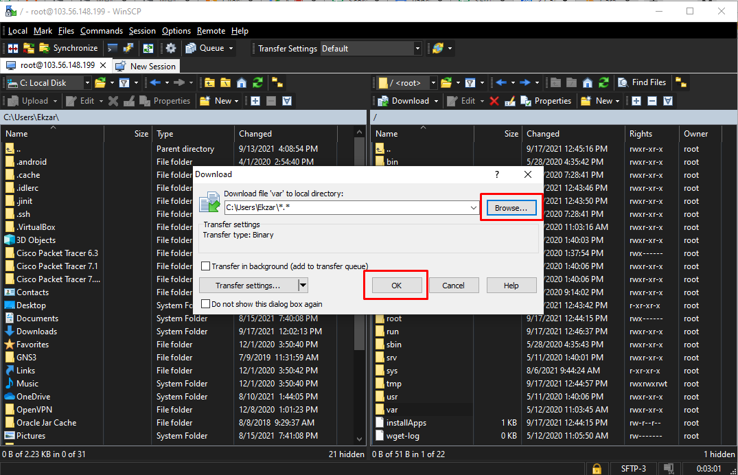Select installApps file in remote panel

coord(406,423)
